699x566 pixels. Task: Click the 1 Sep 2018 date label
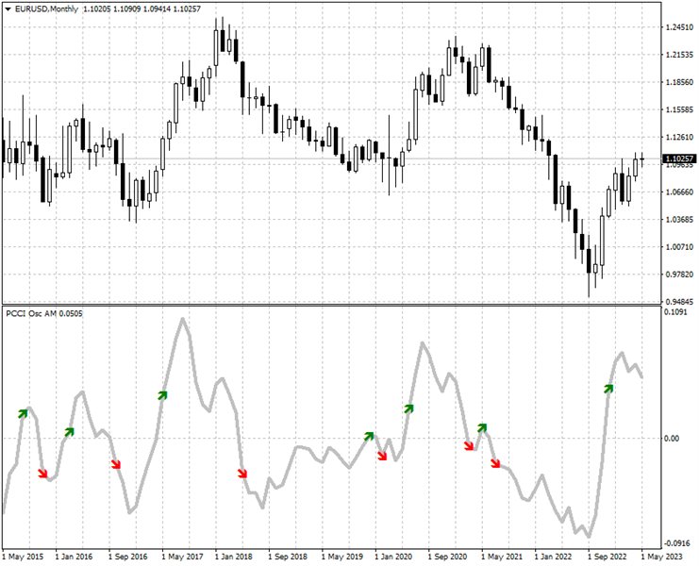click(x=288, y=557)
